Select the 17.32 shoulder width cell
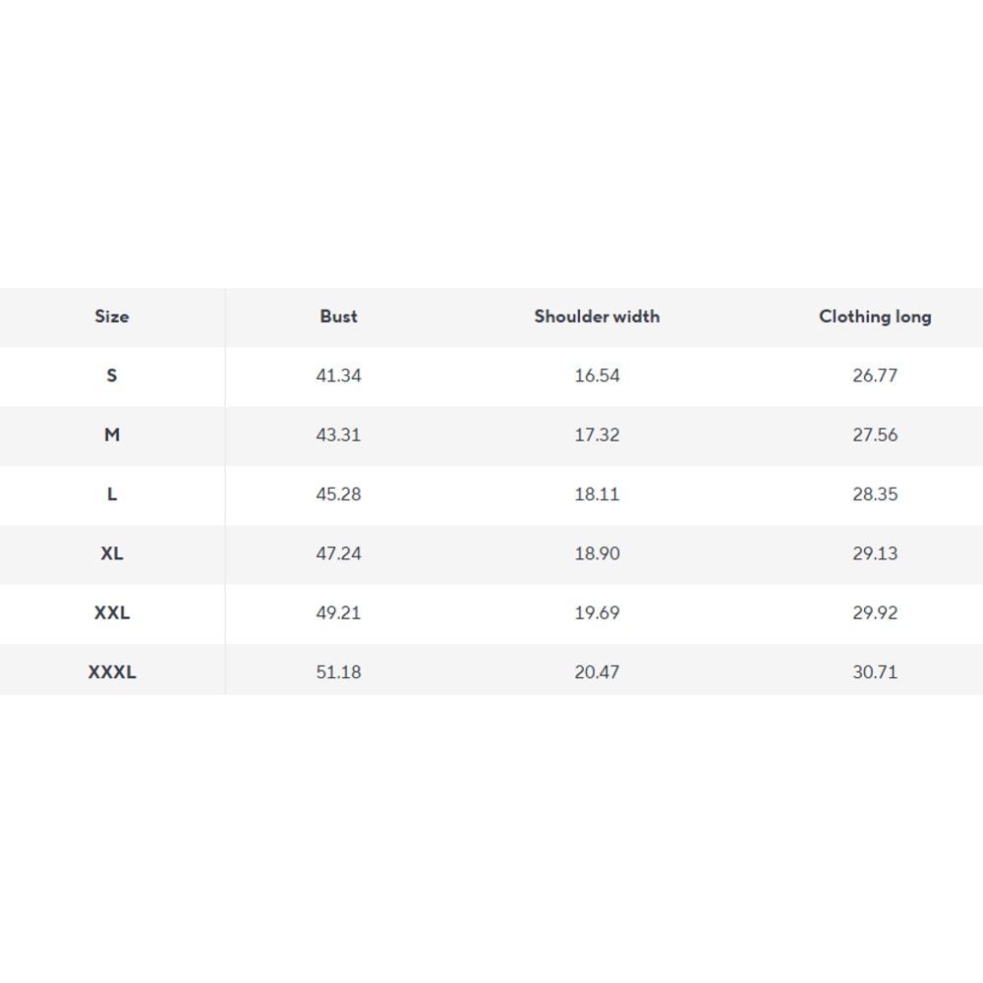 pyautogui.click(x=597, y=434)
